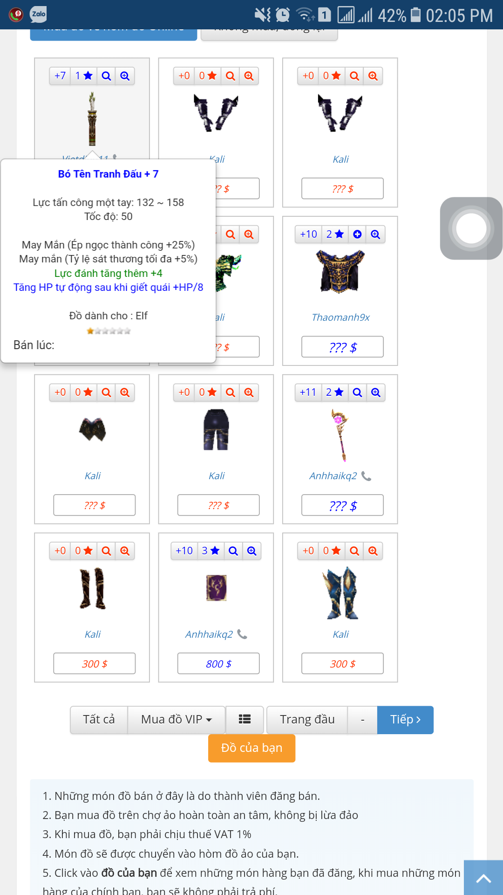Click search icon on +11 staff card
503x895 pixels.
pyautogui.click(x=357, y=392)
